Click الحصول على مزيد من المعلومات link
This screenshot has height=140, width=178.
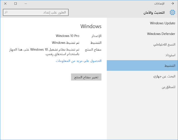(78, 61)
